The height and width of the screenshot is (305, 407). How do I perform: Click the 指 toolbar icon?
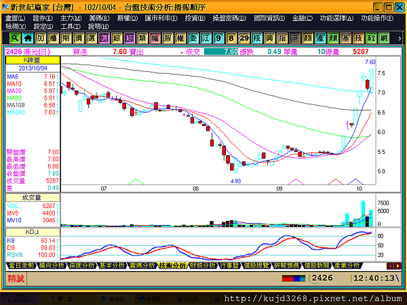[282, 39]
